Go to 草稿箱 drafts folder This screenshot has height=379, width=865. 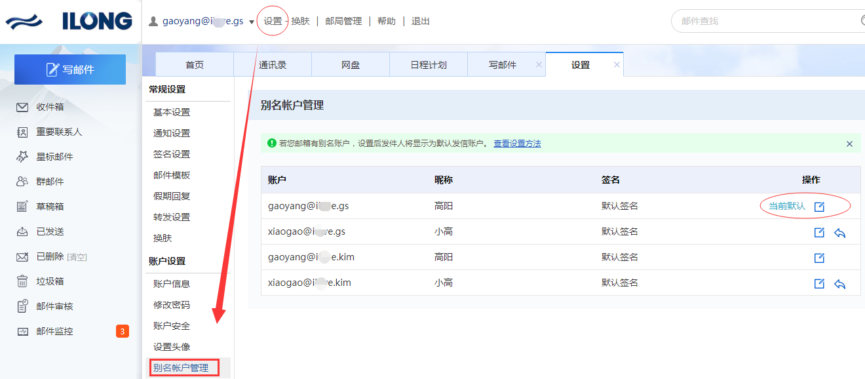(x=50, y=207)
